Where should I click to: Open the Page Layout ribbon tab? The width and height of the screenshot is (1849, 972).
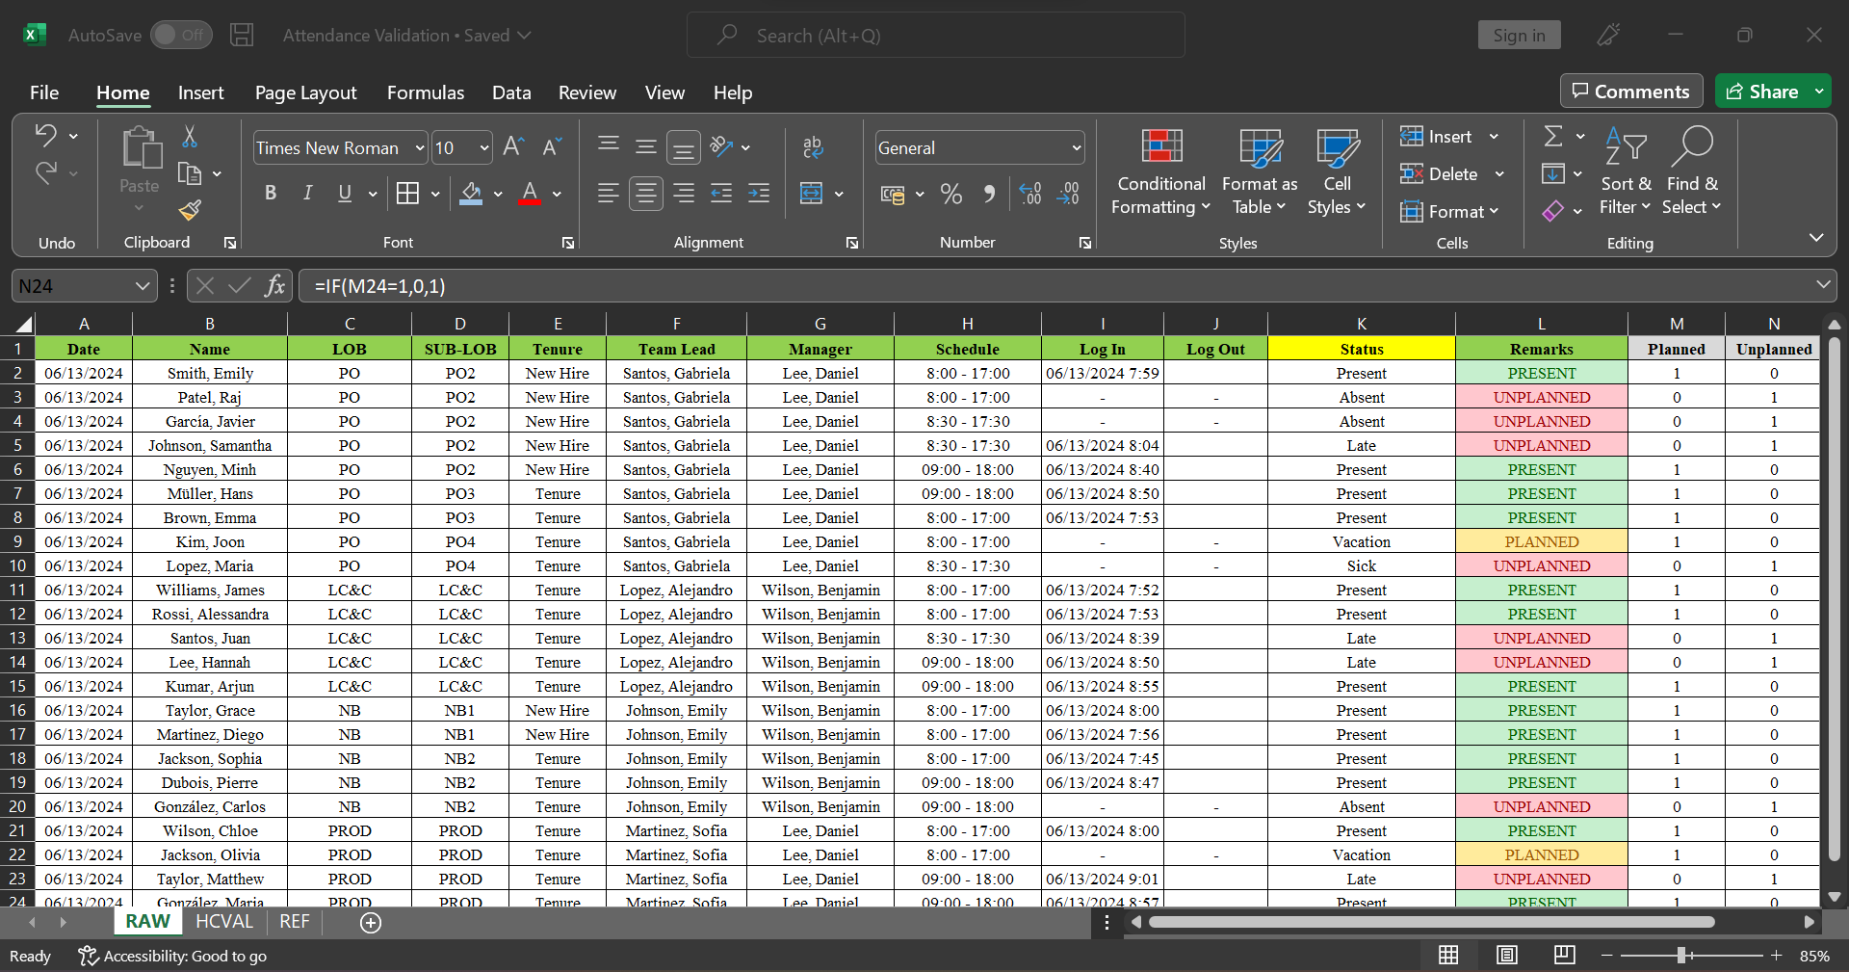[x=305, y=92]
